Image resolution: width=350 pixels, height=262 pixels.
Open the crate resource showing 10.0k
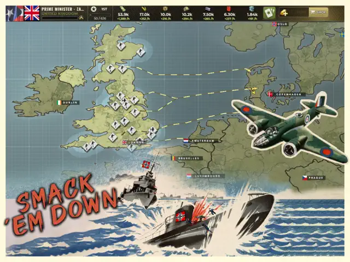(x=166, y=14)
